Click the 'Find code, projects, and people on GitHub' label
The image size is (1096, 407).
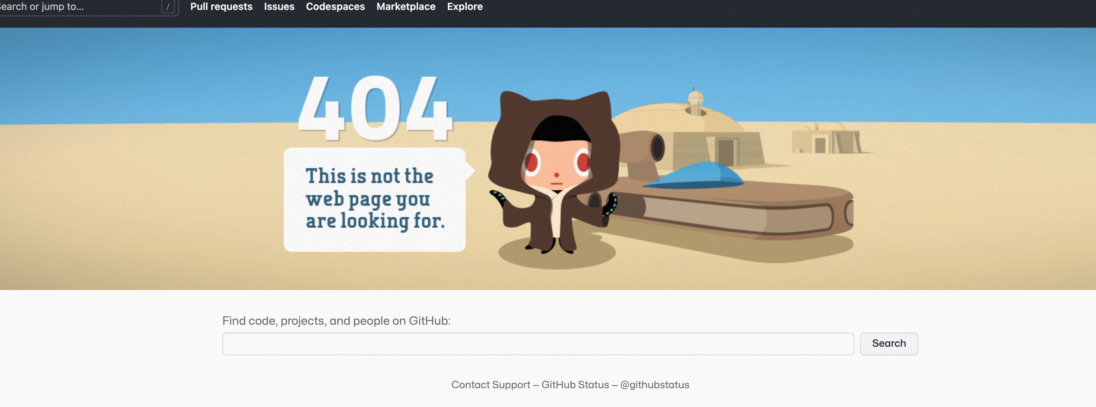336,321
